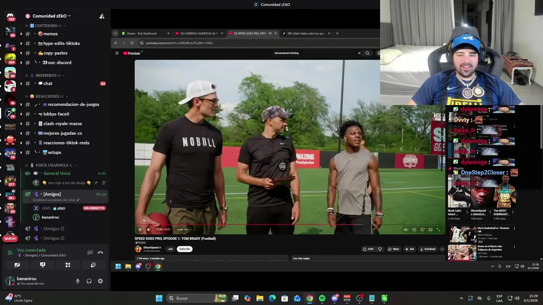Image resolution: width=543 pixels, height=305 pixels.
Task: Collapse the REACCIONES category
Action: point(47,97)
